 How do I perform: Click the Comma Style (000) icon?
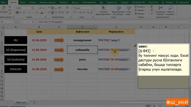(x=84, y=12)
